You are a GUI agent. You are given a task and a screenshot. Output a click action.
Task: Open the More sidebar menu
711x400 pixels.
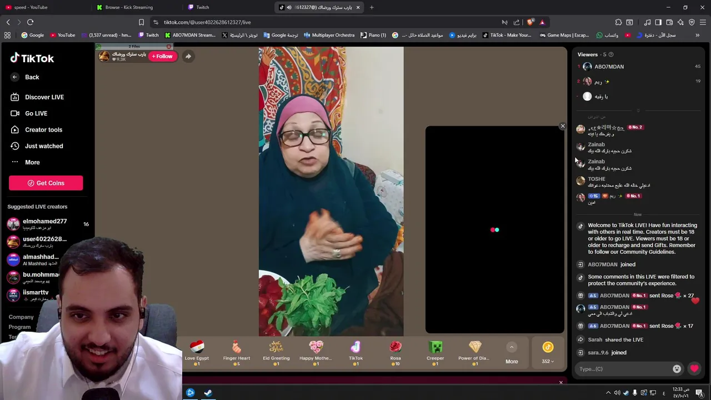[25, 162]
